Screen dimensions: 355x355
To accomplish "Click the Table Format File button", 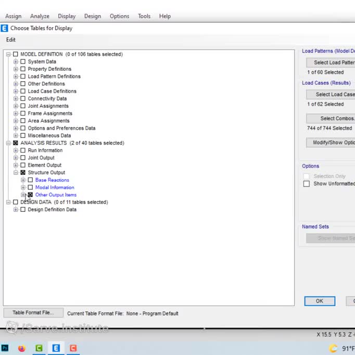I will (33, 313).
